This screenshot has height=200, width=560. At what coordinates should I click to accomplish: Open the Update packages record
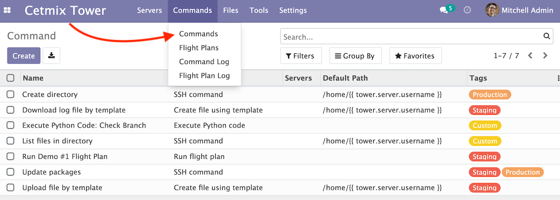tap(52, 172)
